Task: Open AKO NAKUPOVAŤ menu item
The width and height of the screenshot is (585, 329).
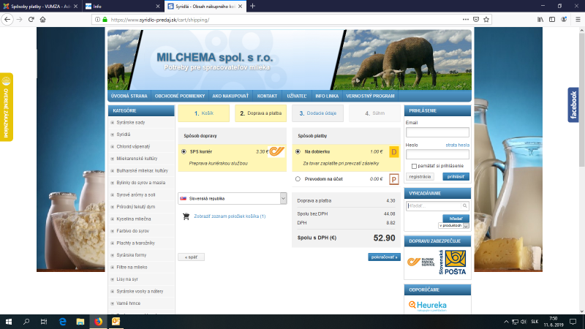Action: [x=230, y=96]
